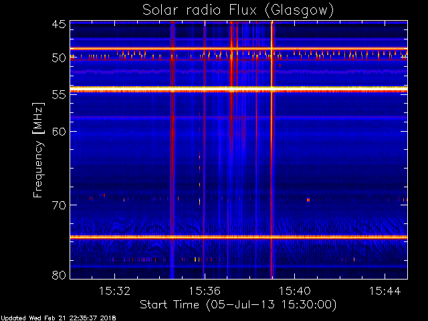Click the '15:40' time tick label
This screenshot has width=428, height=321.
[x=294, y=291]
